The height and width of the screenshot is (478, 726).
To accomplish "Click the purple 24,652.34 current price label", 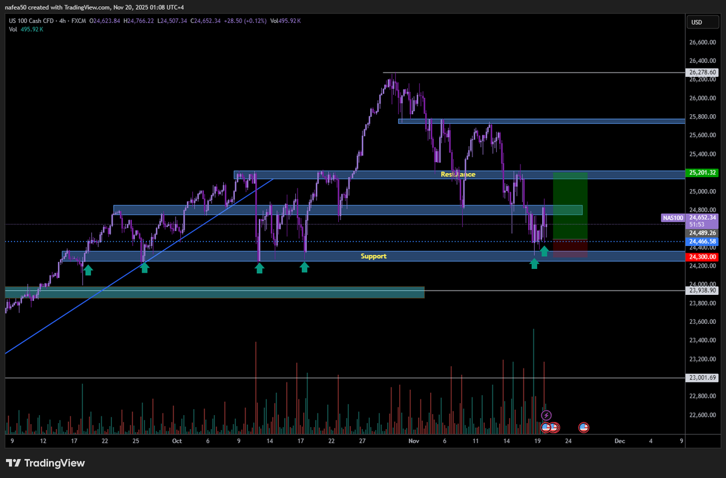I will (702, 218).
